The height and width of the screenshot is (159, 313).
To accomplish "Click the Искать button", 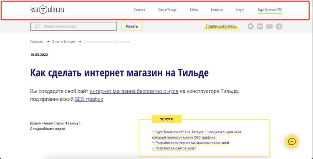I will pos(132,26).
